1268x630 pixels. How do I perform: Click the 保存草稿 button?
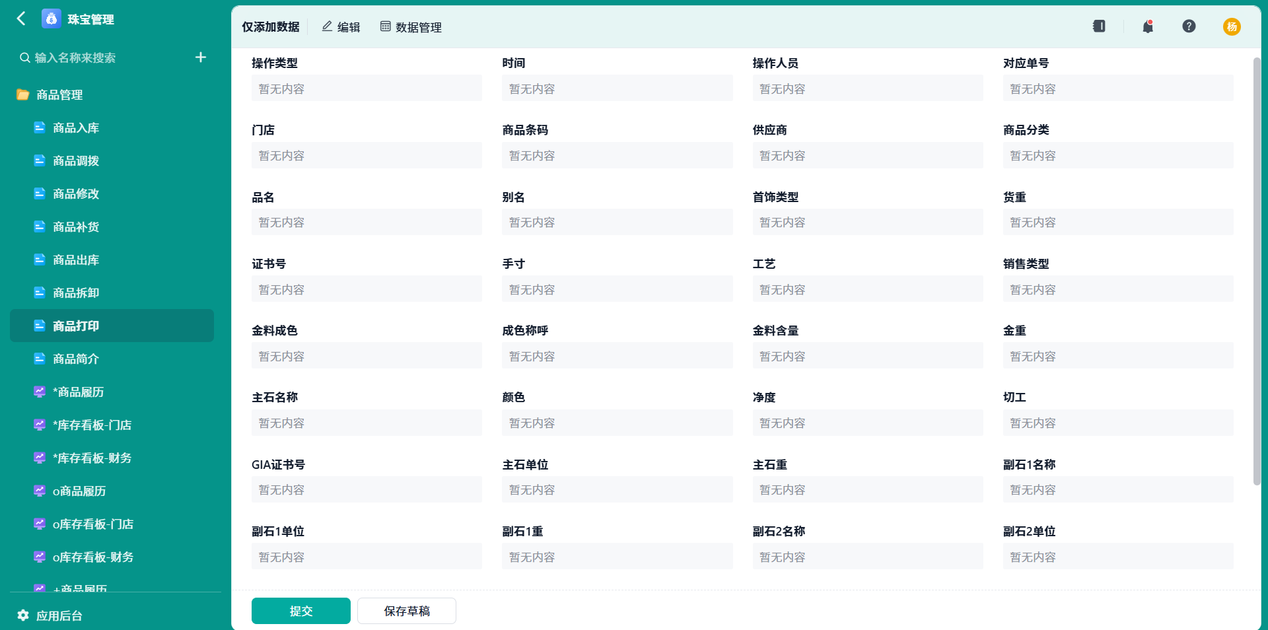pos(407,611)
